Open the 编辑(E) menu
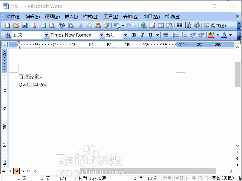This screenshot has height=181, width=242. click(32, 17)
